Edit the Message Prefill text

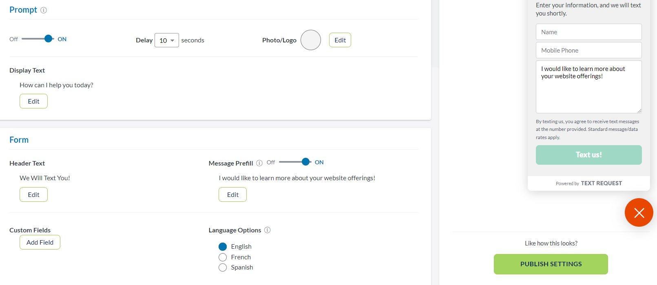(x=232, y=194)
